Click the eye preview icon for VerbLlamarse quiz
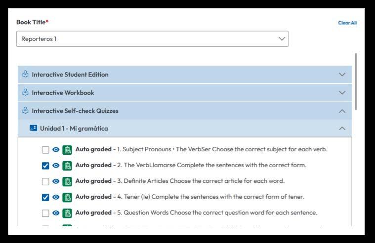This screenshot has width=375, height=243. (x=56, y=165)
